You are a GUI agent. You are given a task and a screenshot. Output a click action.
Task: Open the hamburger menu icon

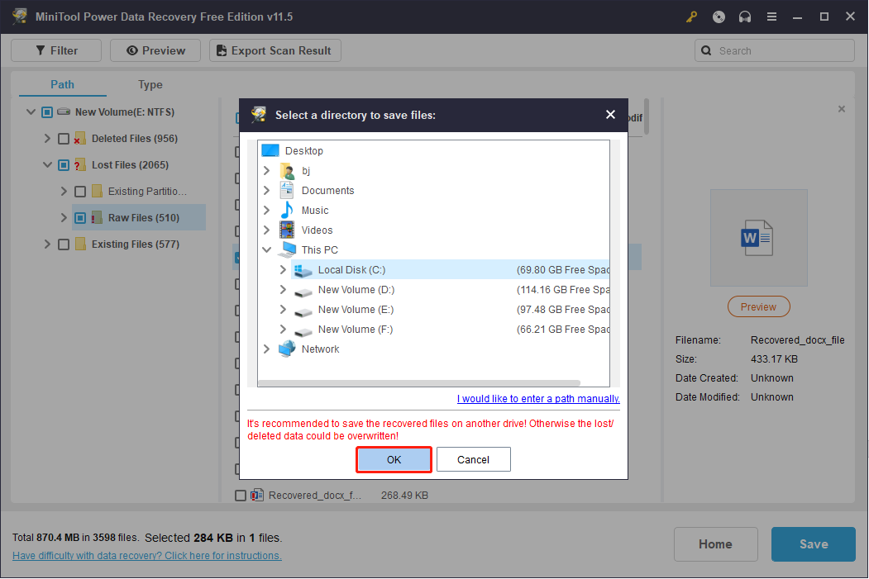771,17
